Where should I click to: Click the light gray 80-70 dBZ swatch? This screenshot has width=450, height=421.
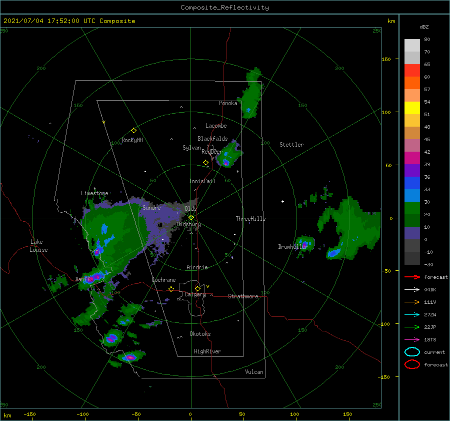point(412,46)
